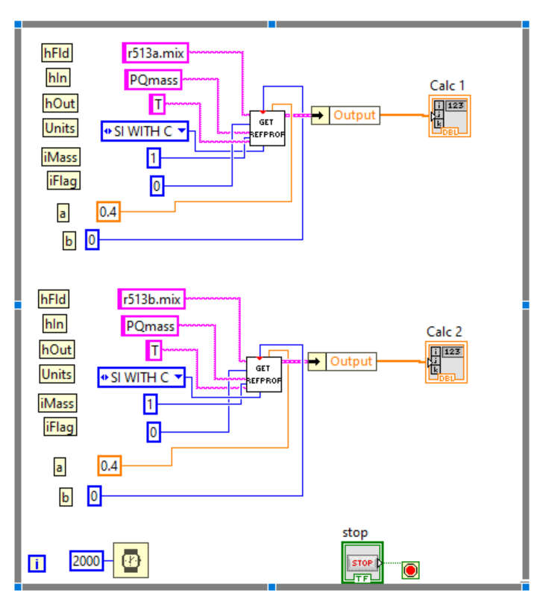
Task: Click the 2000 millisecond wait constant
Action: (x=87, y=561)
